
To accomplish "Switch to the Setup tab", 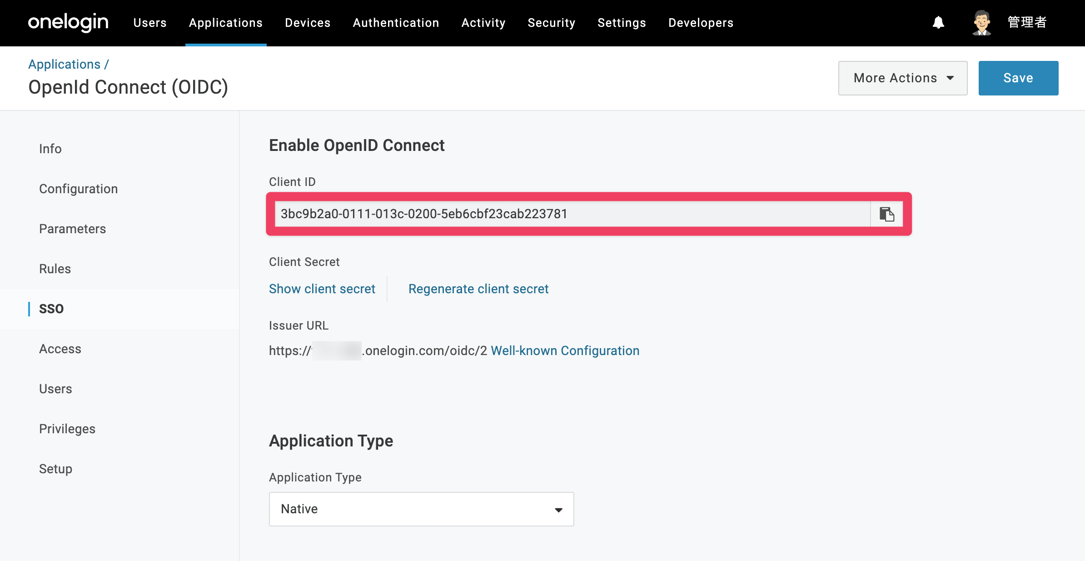I will (55, 469).
